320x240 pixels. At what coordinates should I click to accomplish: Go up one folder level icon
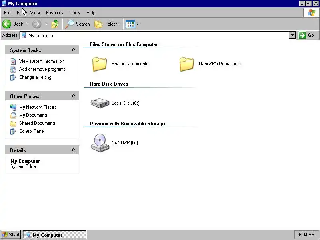55,24
